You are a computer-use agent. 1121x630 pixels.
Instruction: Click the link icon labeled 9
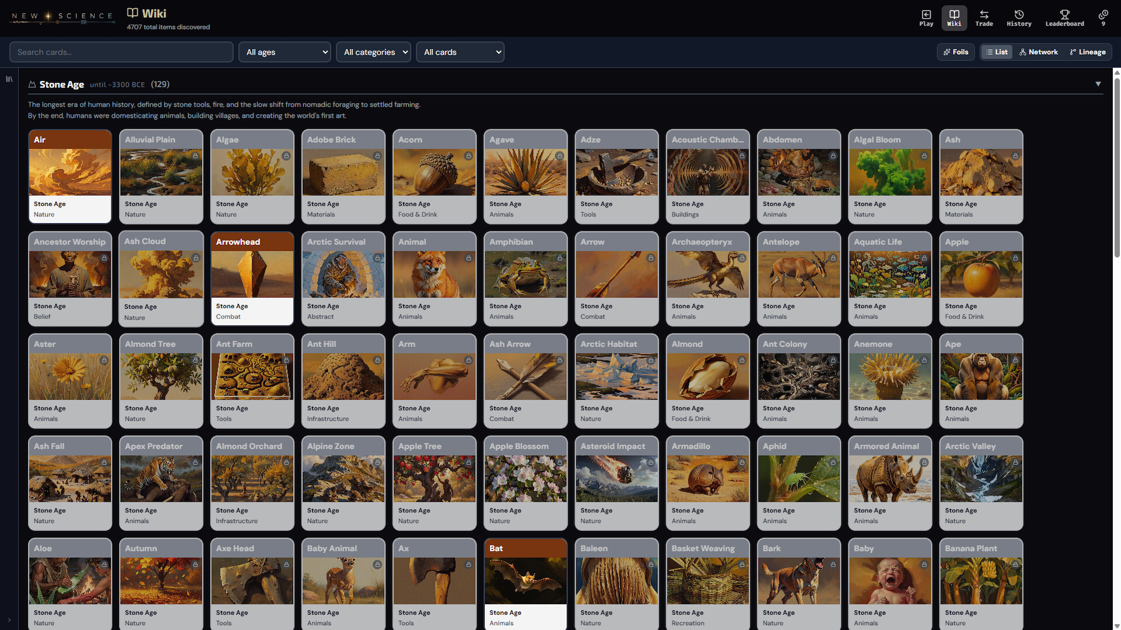point(1103,18)
